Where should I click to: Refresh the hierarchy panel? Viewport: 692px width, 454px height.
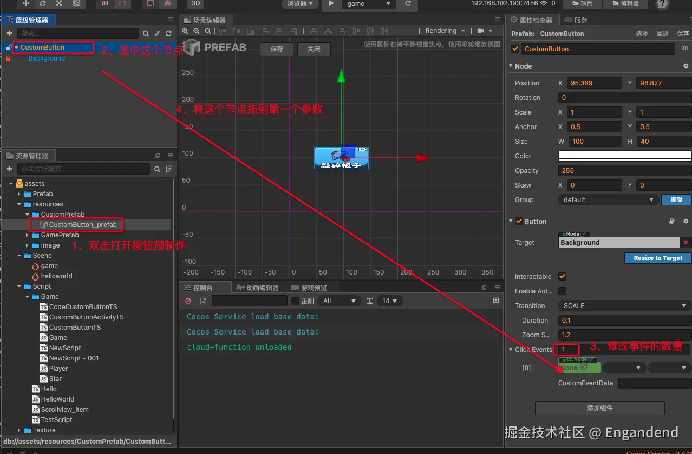[x=168, y=34]
